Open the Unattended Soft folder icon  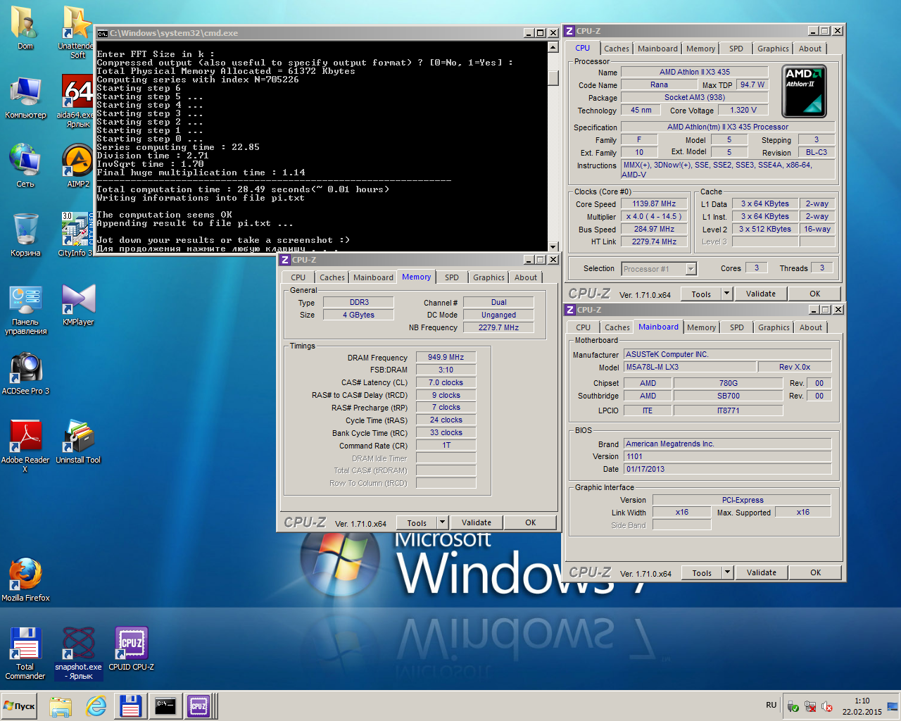(x=77, y=32)
